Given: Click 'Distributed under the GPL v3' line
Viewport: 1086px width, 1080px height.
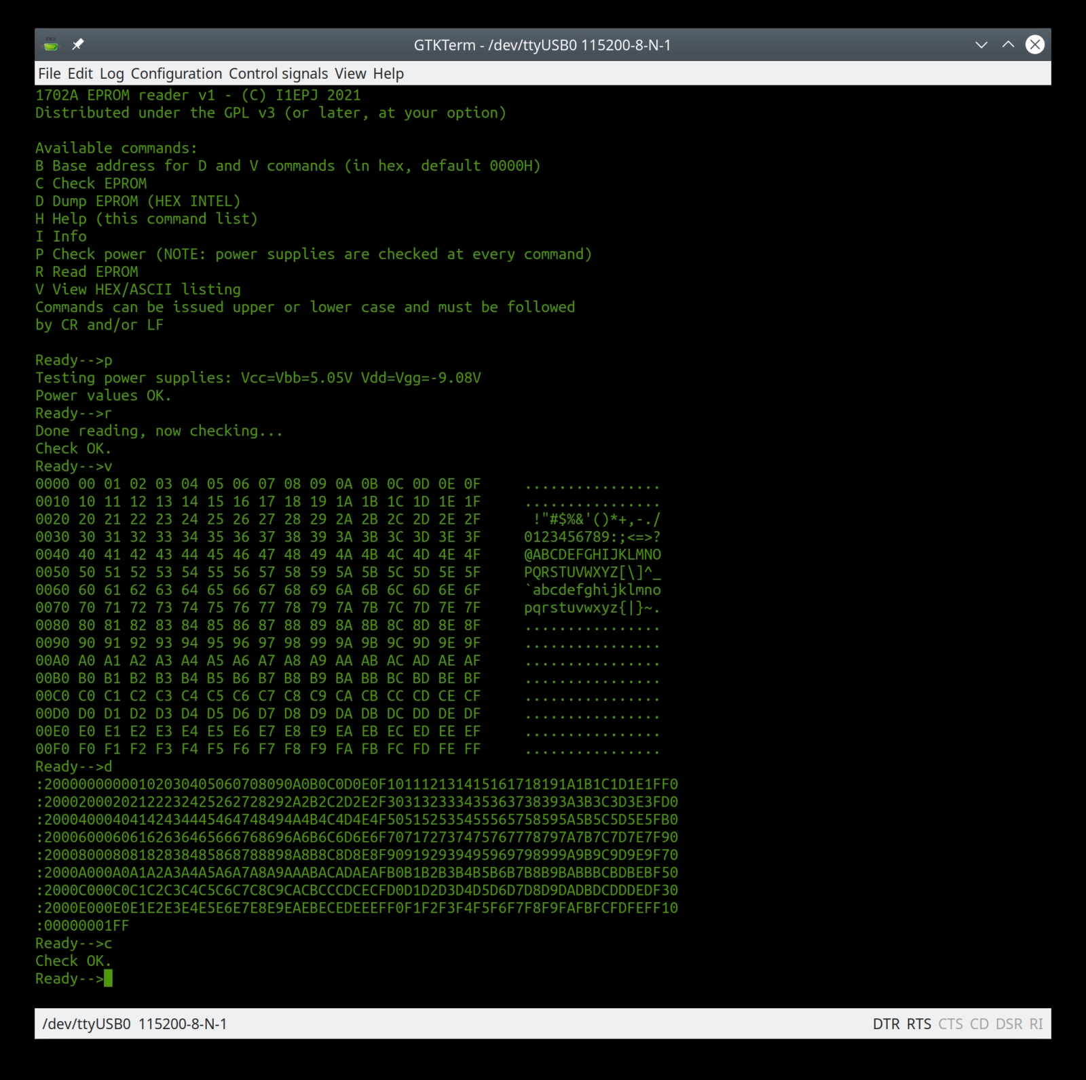Looking at the screenshot, I should coord(271,113).
